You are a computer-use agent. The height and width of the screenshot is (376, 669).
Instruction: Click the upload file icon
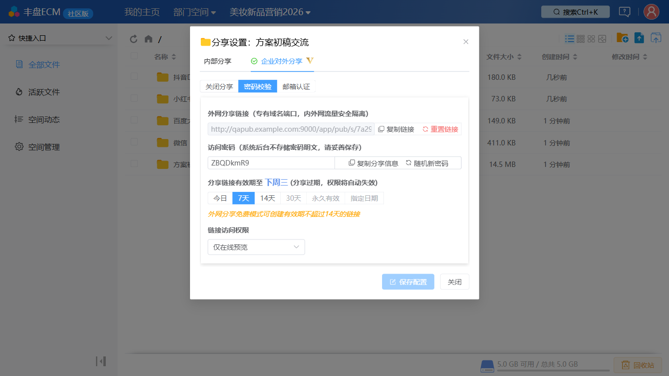639,38
